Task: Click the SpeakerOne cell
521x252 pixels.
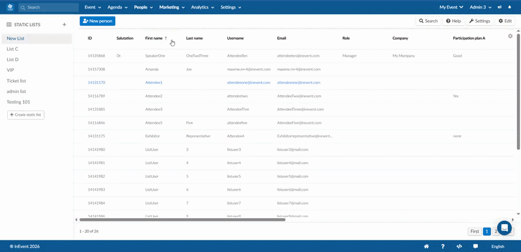Action: 155,56
